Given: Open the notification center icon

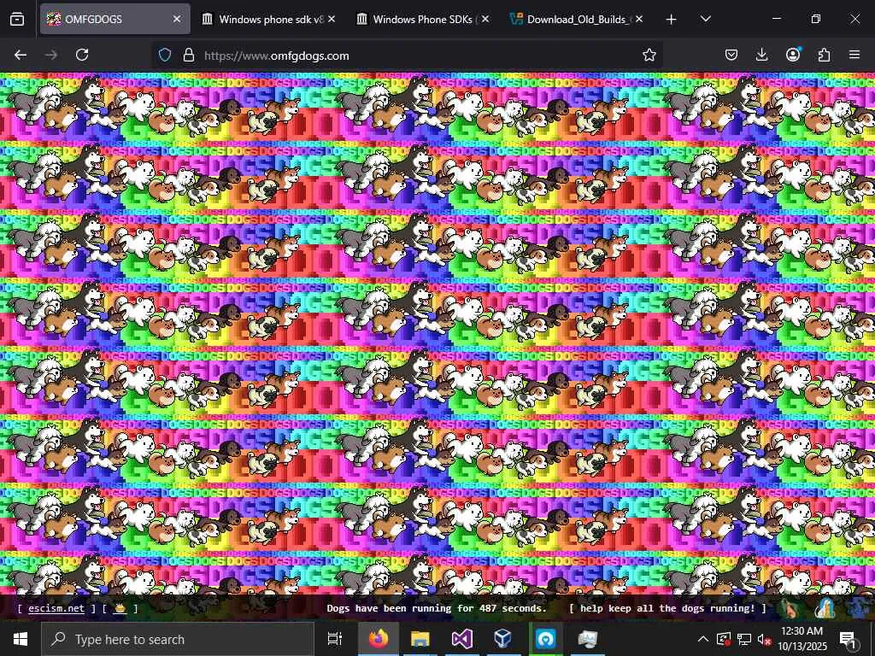Looking at the screenshot, I should pyautogui.click(x=848, y=639).
